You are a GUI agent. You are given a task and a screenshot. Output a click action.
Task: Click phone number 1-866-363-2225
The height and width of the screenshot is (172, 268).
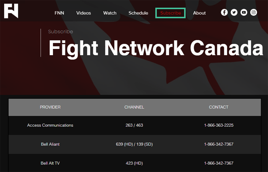tap(219, 125)
